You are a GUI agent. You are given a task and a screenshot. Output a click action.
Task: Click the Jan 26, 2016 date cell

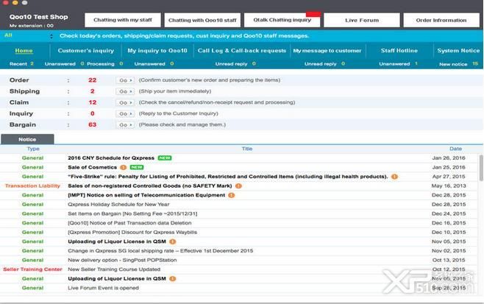tap(449, 158)
